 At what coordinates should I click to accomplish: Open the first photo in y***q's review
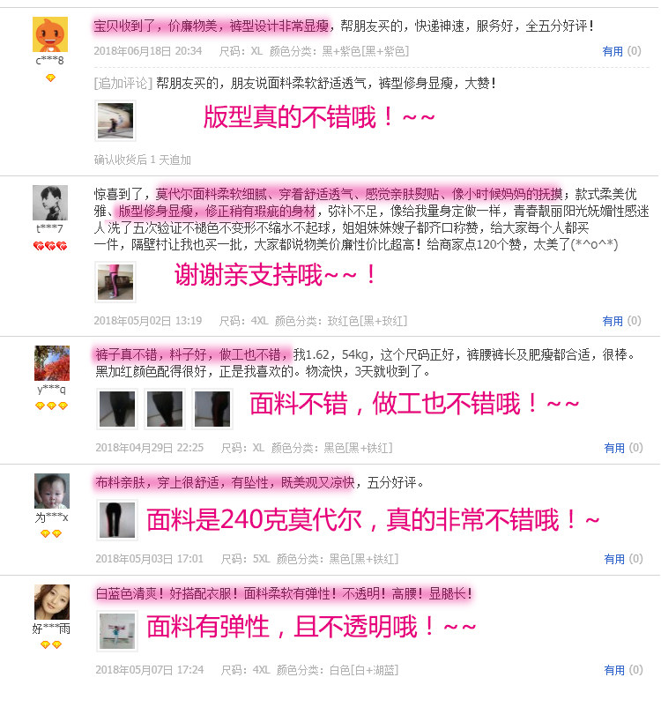click(117, 409)
